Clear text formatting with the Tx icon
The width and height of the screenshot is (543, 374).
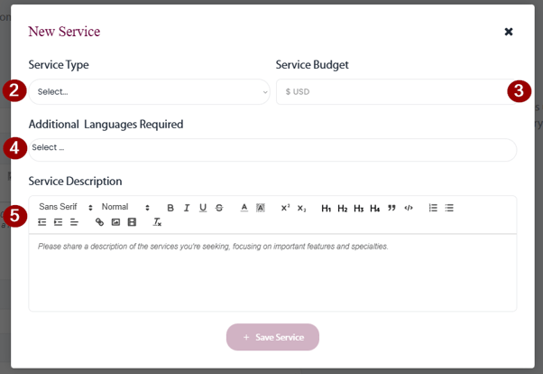157,222
